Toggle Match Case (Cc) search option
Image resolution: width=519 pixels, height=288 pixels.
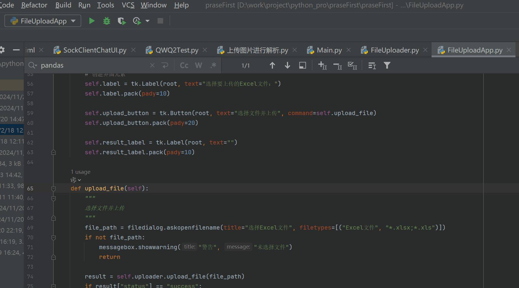(184, 65)
